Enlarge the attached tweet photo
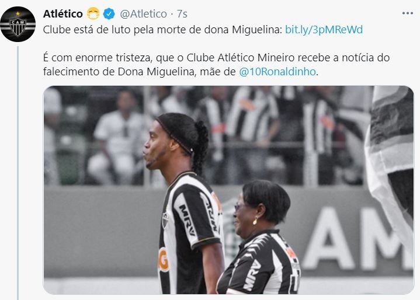The height and width of the screenshot is (300, 420). pos(228,190)
